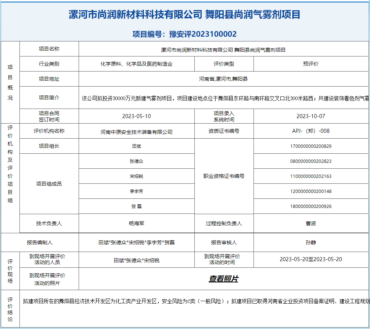Select certificate number 1200000000200148
Viewport: 370px width, 329px height.
(x=311, y=191)
